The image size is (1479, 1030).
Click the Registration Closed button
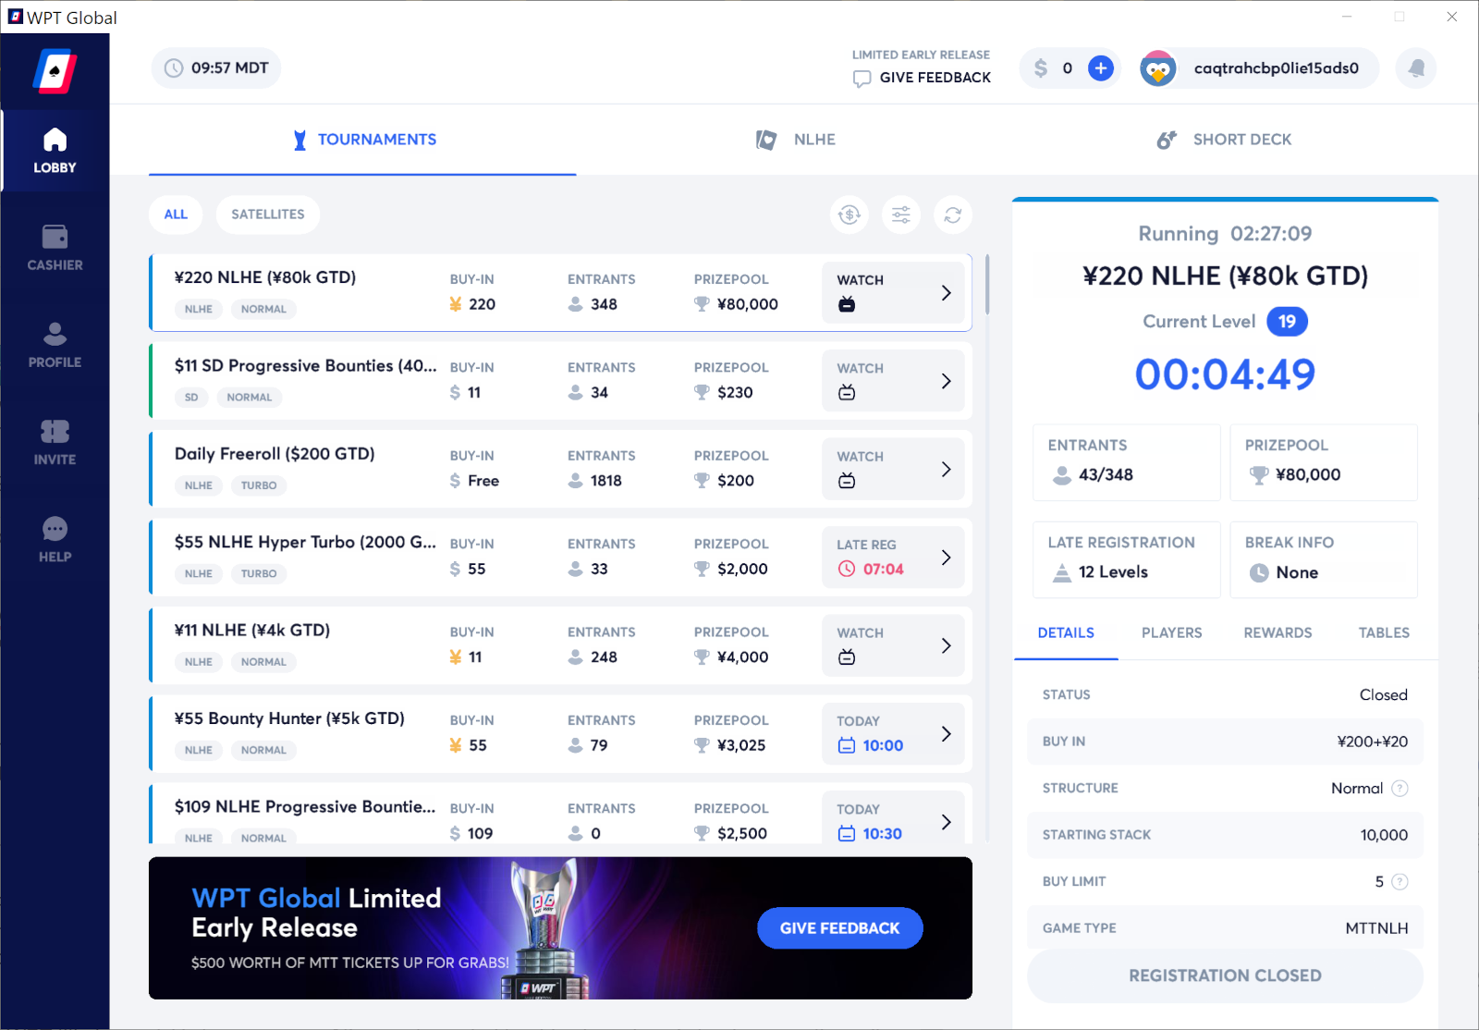1225,975
